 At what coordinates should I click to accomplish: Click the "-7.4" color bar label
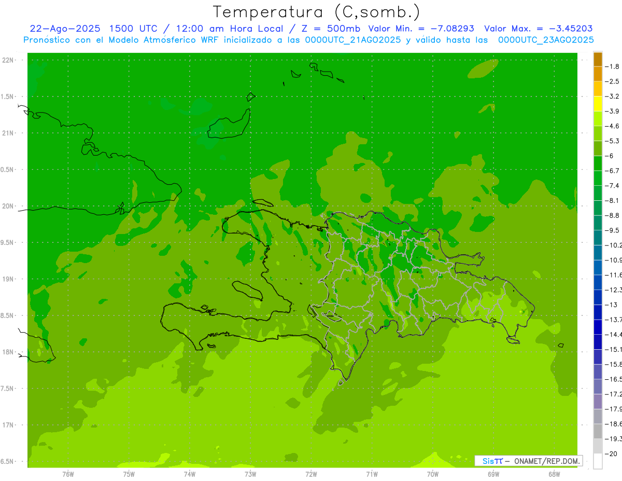(613, 186)
